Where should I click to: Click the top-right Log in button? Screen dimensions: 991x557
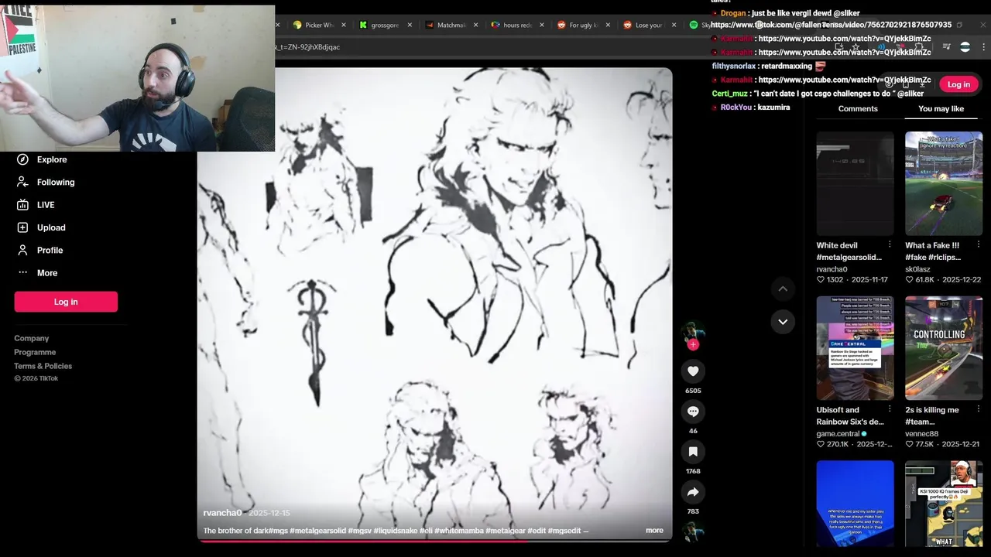click(958, 84)
